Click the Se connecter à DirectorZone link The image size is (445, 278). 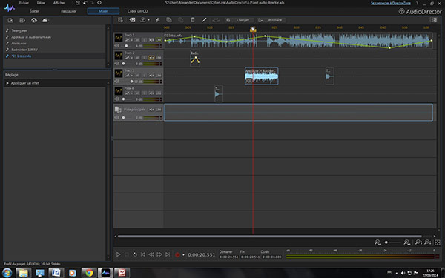pos(391,3)
